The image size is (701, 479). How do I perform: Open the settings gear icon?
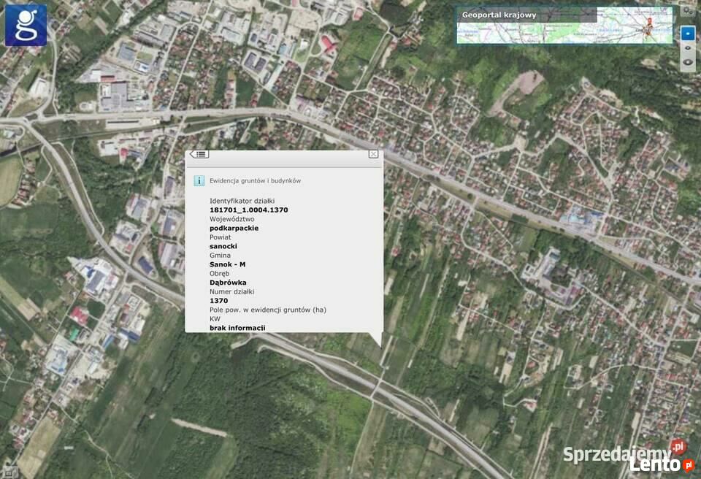687,10
